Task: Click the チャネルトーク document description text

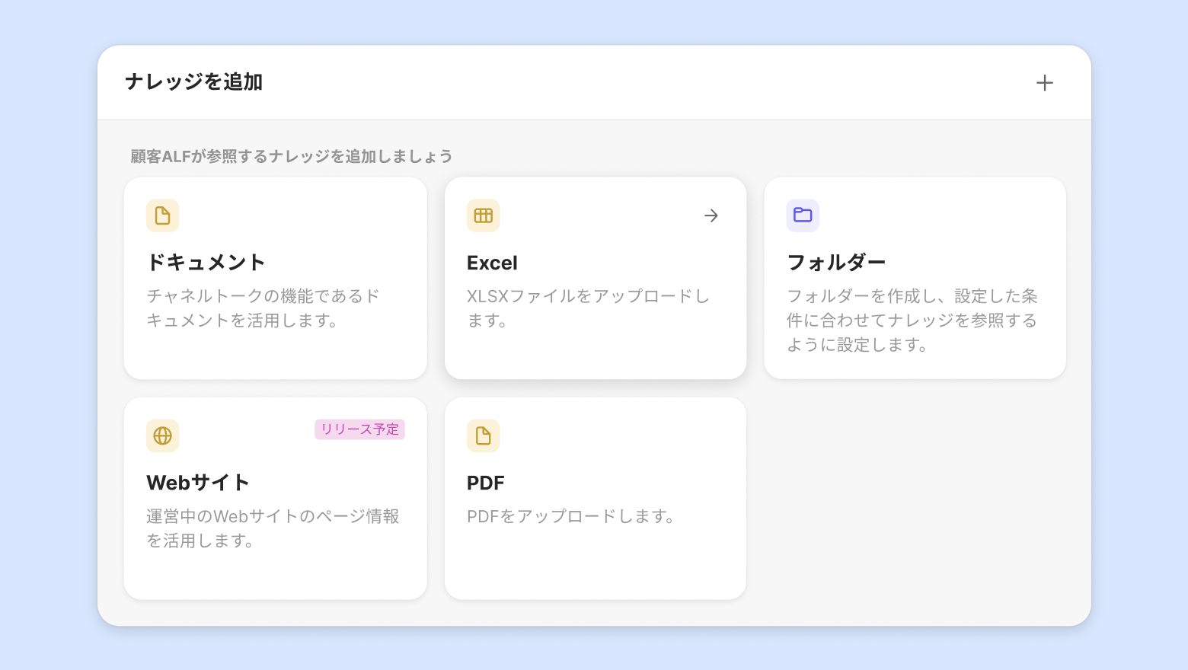Action: pos(263,308)
